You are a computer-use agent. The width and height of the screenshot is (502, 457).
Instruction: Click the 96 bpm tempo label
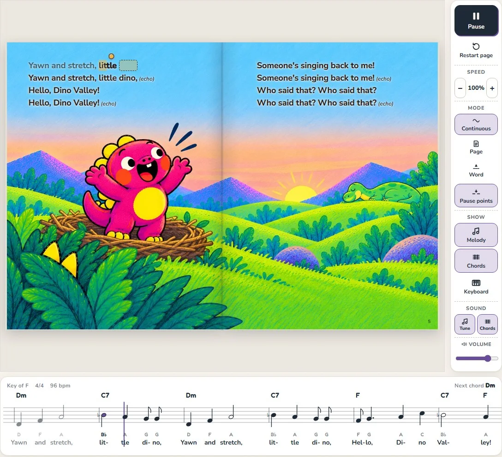[60, 386]
